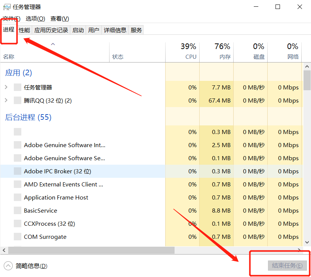
Task: Minimize the Task Manager window
Action: click(256, 7)
